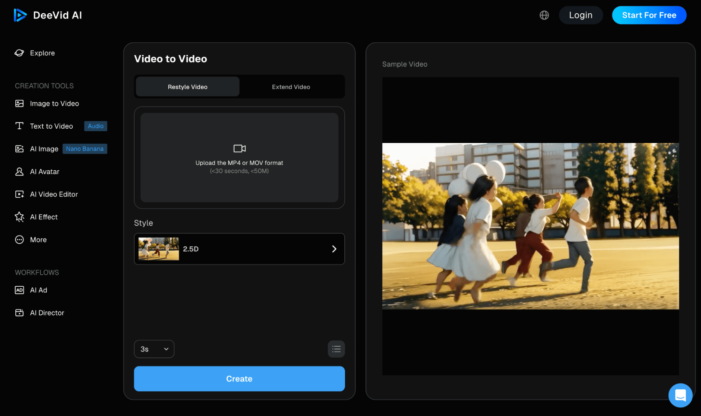
Task: Open the Login page
Action: click(581, 15)
